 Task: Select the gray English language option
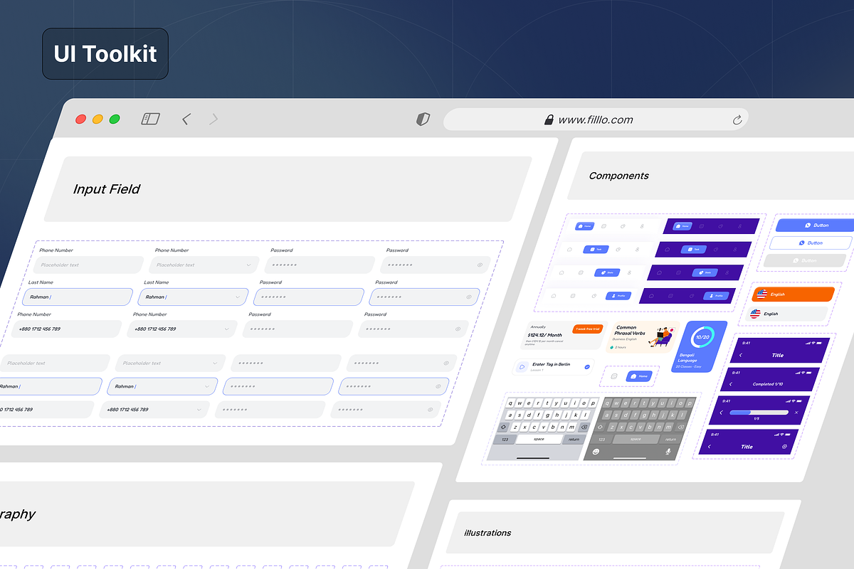pyautogui.click(x=786, y=313)
